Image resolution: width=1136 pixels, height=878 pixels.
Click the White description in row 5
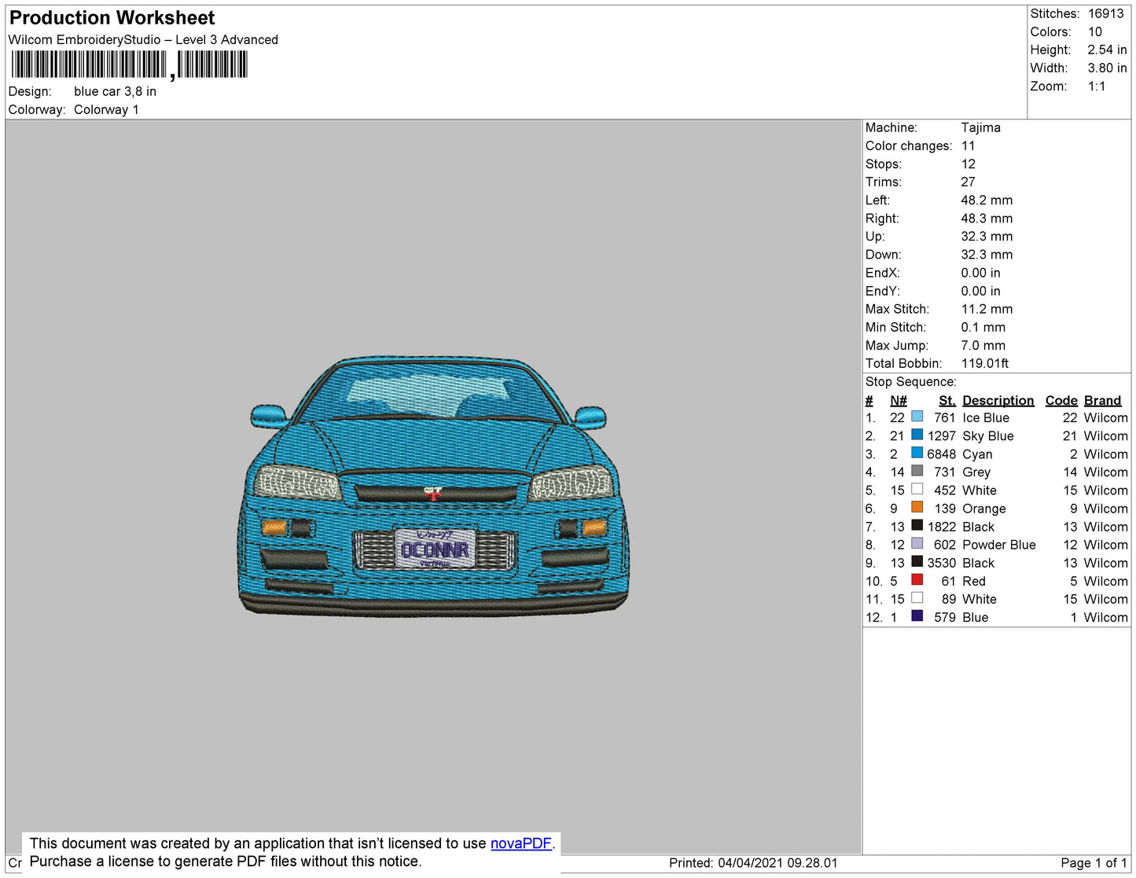(x=979, y=490)
